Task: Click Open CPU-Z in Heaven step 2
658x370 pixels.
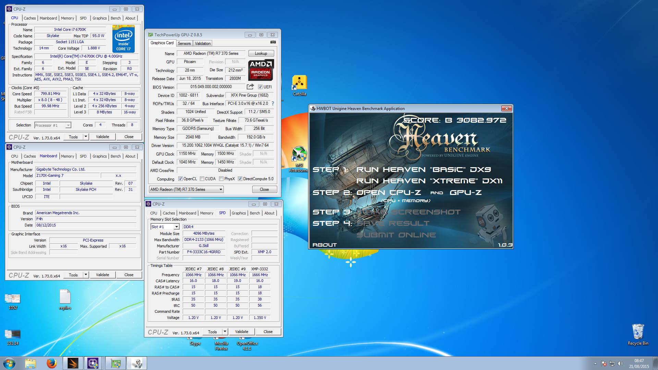Action: [x=389, y=193]
